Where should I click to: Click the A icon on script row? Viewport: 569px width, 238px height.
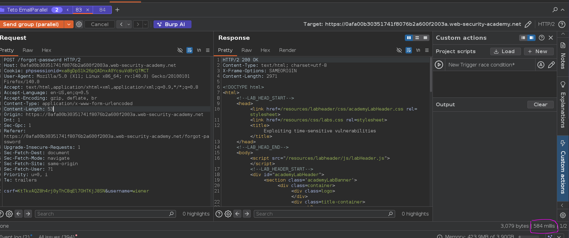tap(541, 65)
